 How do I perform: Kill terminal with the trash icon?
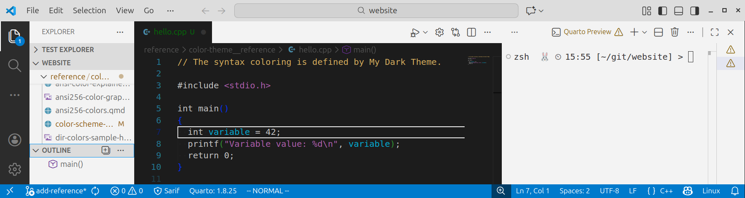click(674, 32)
